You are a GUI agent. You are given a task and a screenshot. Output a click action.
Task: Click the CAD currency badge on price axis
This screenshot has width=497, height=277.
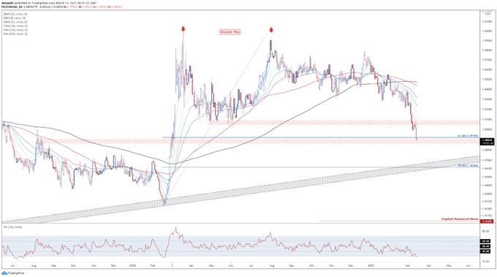click(487, 14)
